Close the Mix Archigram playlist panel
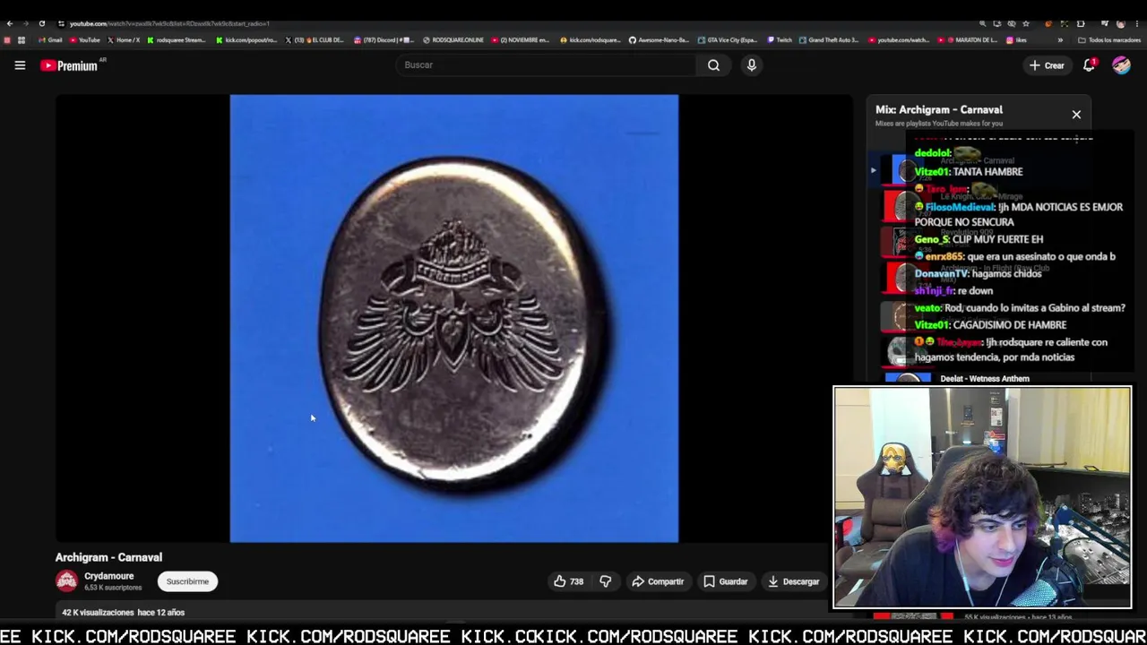 (x=1076, y=115)
